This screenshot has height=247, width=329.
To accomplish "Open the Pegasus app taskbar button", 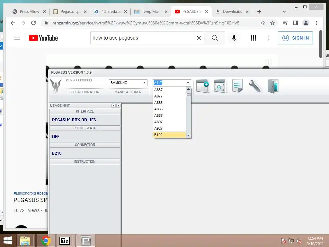I will click(x=85, y=241).
